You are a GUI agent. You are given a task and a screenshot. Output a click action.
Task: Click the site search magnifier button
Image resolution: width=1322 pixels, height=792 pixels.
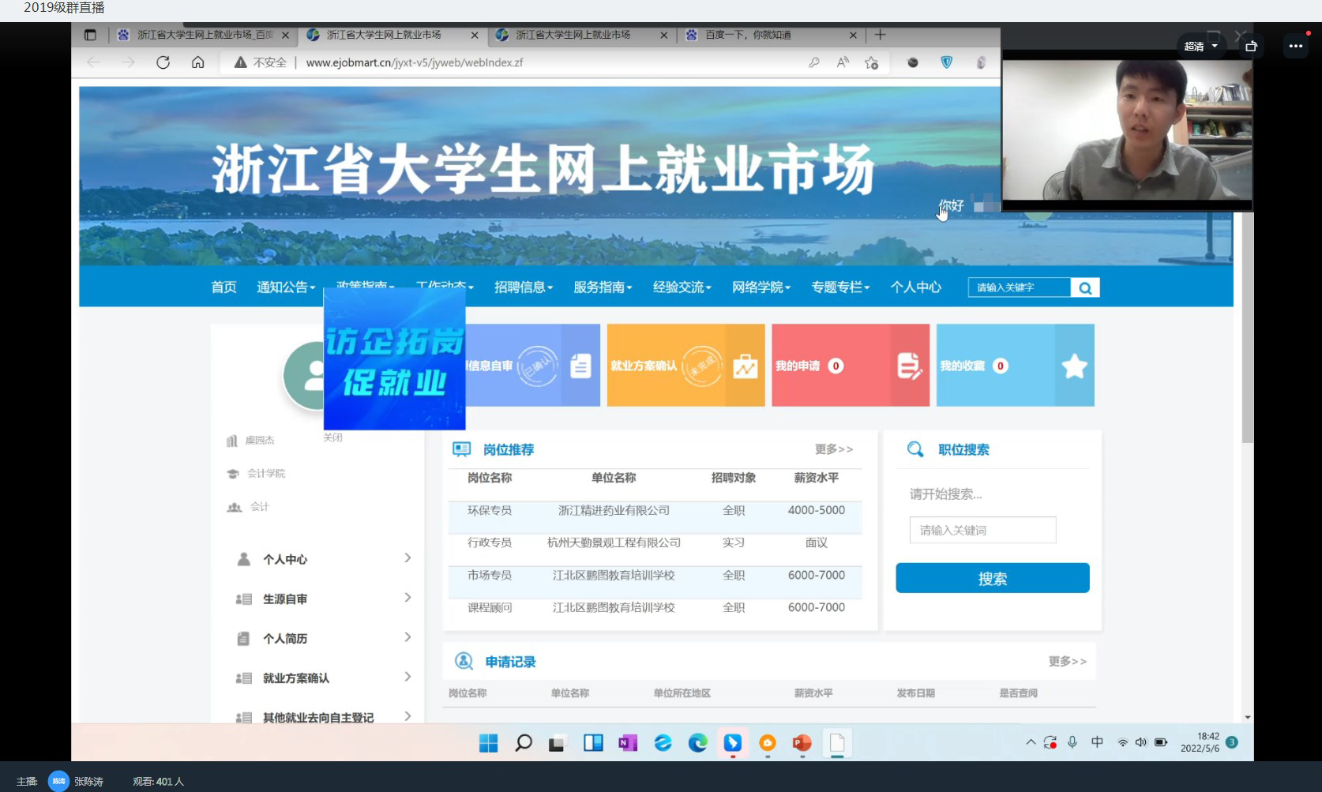(1085, 287)
